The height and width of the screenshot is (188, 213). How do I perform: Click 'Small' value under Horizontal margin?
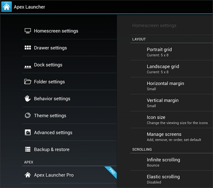point(151,89)
